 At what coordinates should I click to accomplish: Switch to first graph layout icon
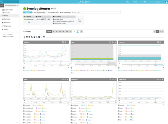(x=155, y=32)
